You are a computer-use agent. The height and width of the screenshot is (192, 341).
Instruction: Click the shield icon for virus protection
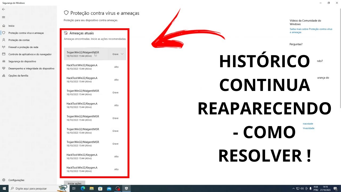pyautogui.click(x=4, y=33)
